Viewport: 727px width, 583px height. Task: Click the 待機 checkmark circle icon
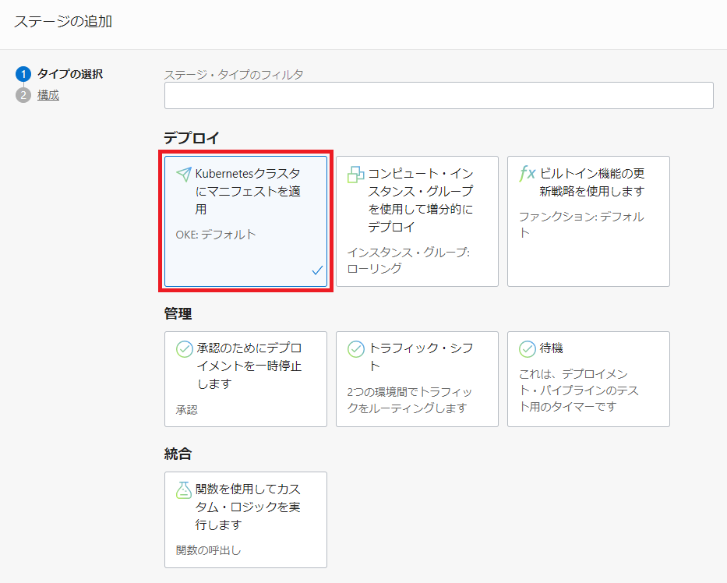[528, 349]
